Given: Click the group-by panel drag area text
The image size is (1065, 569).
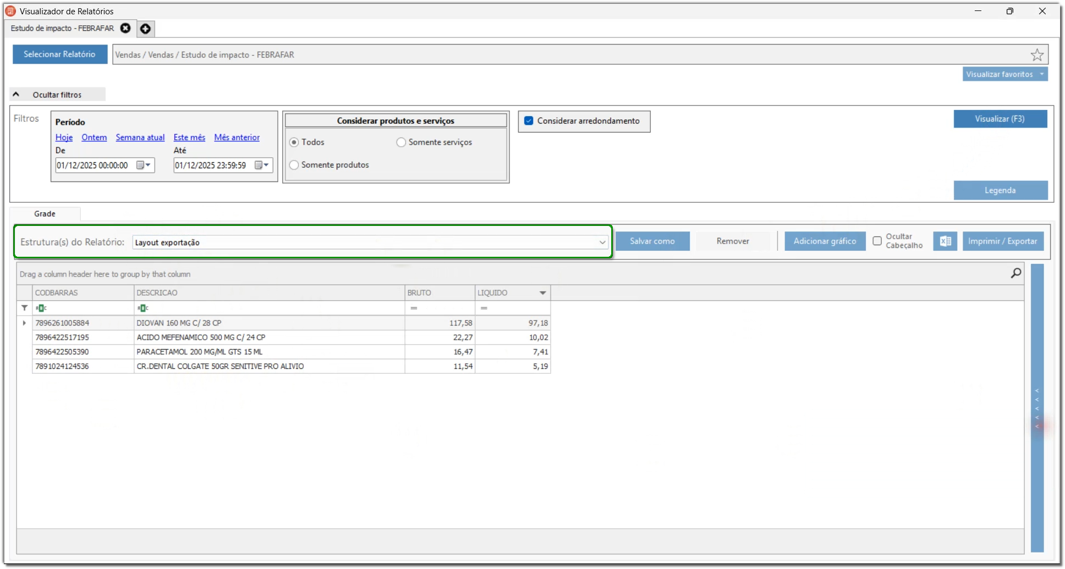Looking at the screenshot, I should tap(105, 274).
